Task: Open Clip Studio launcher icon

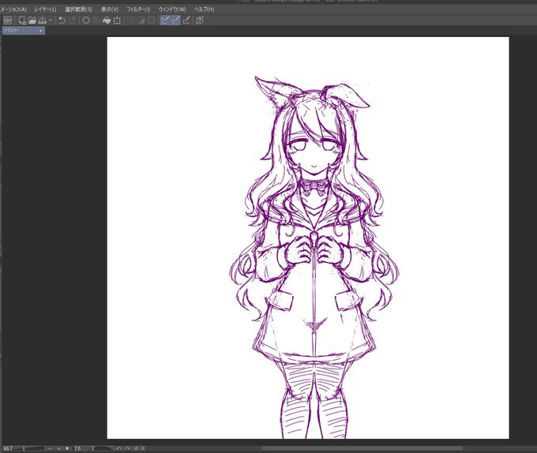Action: pos(8,21)
